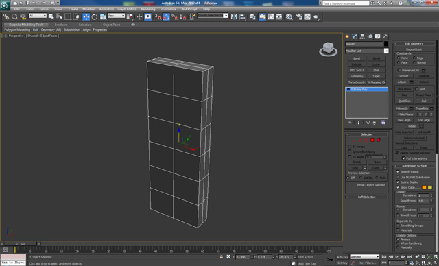Collapse the Subdivision Surface rollout
Screen dimensions: 439x266
pyautogui.click(x=414, y=166)
